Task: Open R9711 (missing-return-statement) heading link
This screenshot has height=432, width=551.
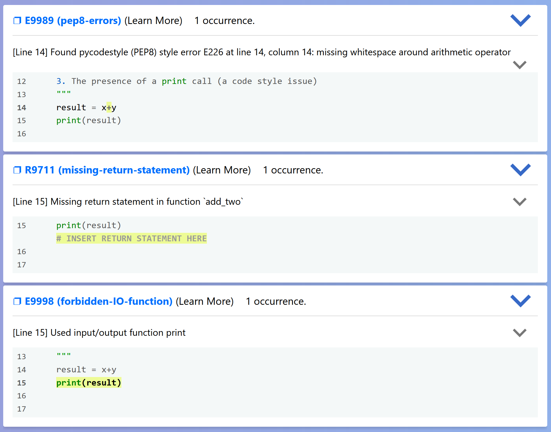Action: coord(107,170)
